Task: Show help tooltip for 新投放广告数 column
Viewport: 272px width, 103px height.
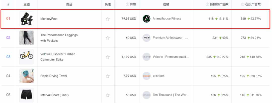Action: 207,4
